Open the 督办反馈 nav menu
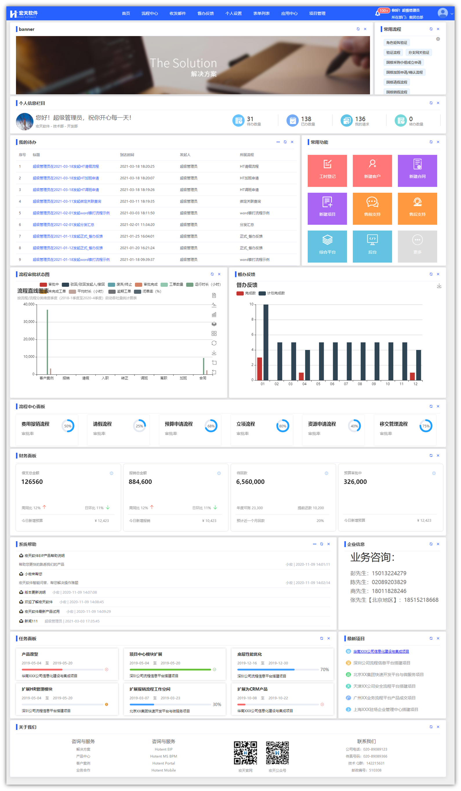 click(x=205, y=13)
